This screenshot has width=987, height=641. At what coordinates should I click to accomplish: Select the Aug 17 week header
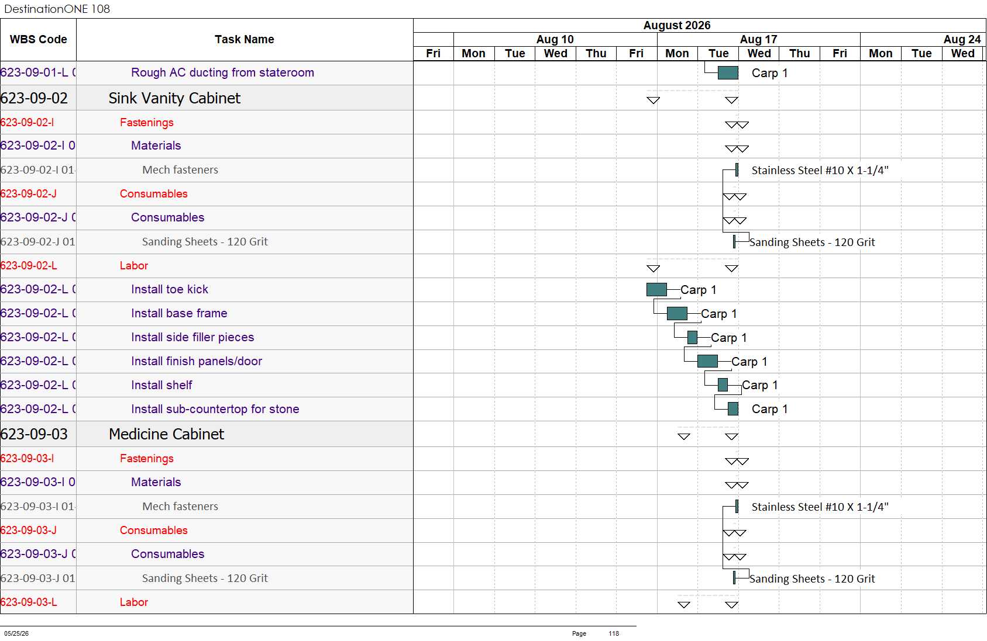(x=758, y=39)
